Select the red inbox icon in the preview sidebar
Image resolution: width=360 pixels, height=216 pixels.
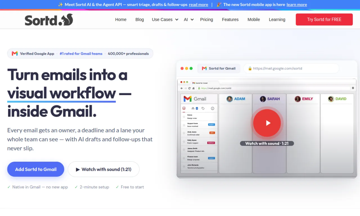point(184,108)
